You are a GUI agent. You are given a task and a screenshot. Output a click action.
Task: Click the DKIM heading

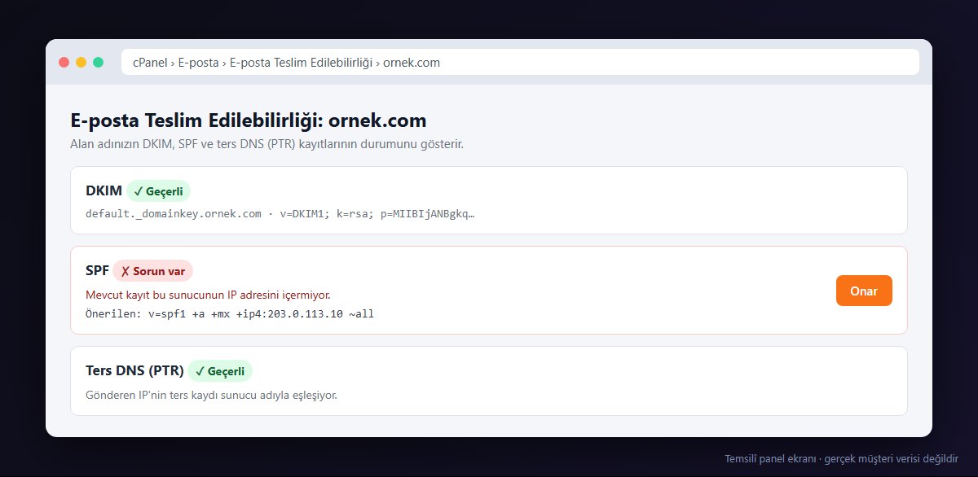(x=104, y=191)
